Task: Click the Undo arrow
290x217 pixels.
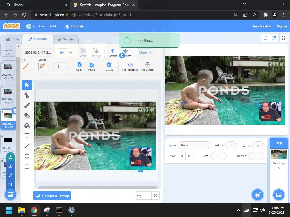Action: click(x=62, y=53)
